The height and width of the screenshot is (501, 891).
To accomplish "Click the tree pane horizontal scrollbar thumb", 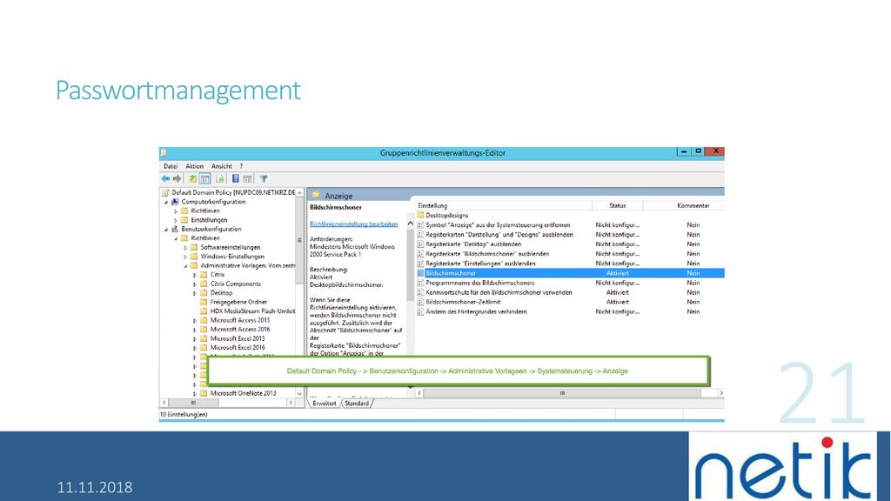I will point(193,403).
